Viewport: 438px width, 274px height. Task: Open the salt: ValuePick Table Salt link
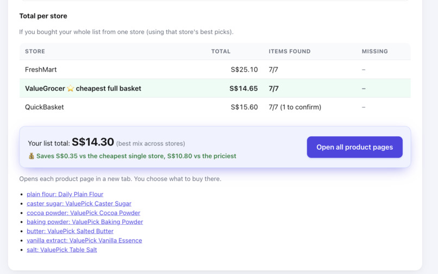62,250
